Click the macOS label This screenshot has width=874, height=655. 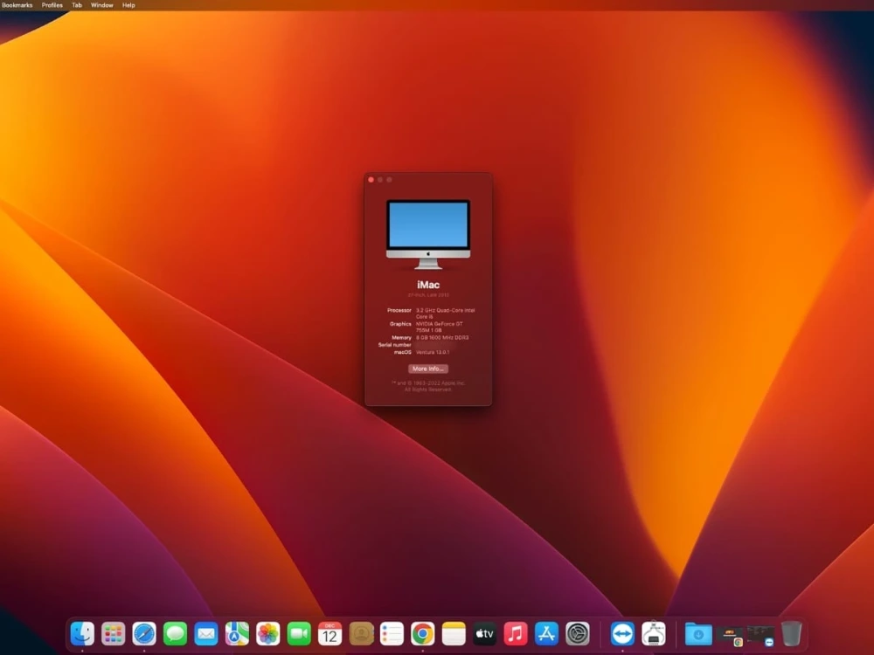pos(402,352)
